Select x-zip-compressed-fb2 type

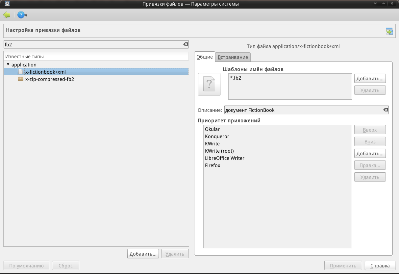(x=49, y=79)
